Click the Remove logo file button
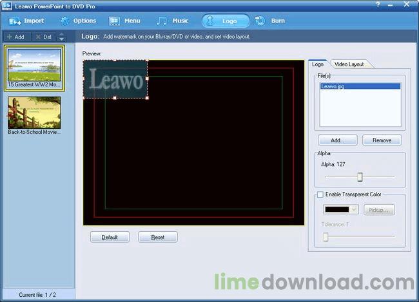 382,140
